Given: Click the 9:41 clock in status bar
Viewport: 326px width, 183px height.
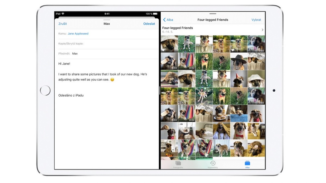Looking at the screenshot, I should 107,14.
